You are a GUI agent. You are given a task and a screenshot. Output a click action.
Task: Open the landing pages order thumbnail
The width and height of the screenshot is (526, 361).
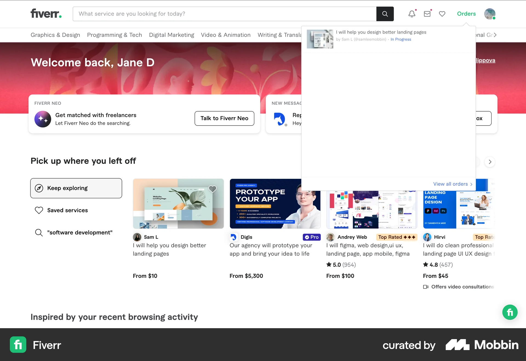click(x=320, y=39)
